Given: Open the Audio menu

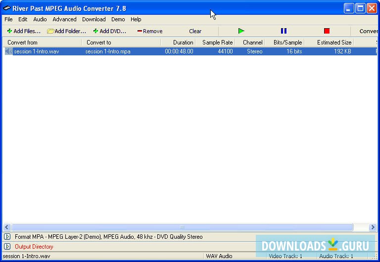Looking at the screenshot, I should click(x=40, y=19).
